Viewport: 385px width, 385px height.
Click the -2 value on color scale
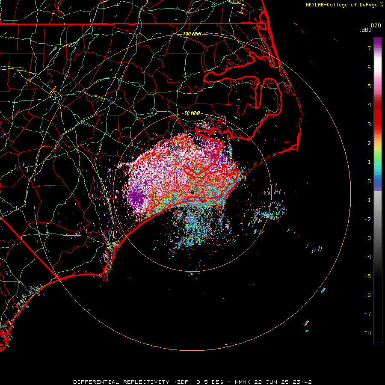[367, 219]
